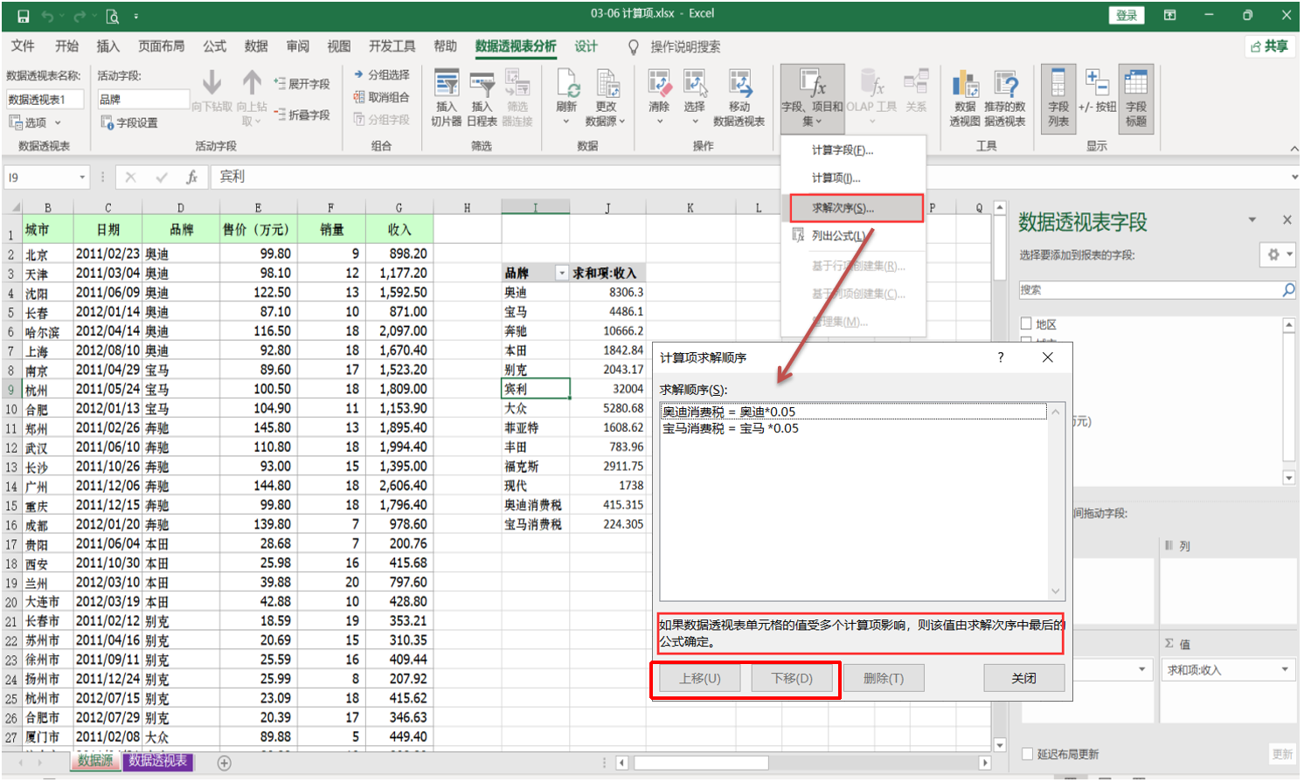Click Collapse Field command
The image size is (1304, 782).
[x=302, y=114]
